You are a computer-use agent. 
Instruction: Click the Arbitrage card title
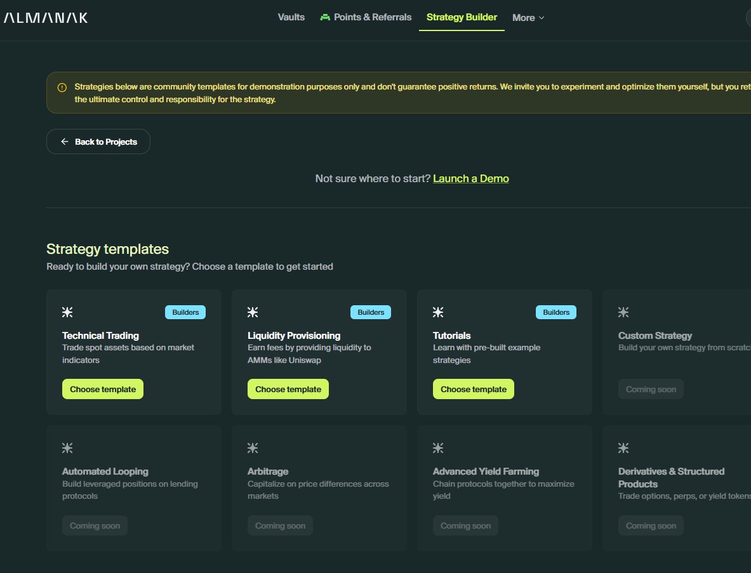(268, 471)
